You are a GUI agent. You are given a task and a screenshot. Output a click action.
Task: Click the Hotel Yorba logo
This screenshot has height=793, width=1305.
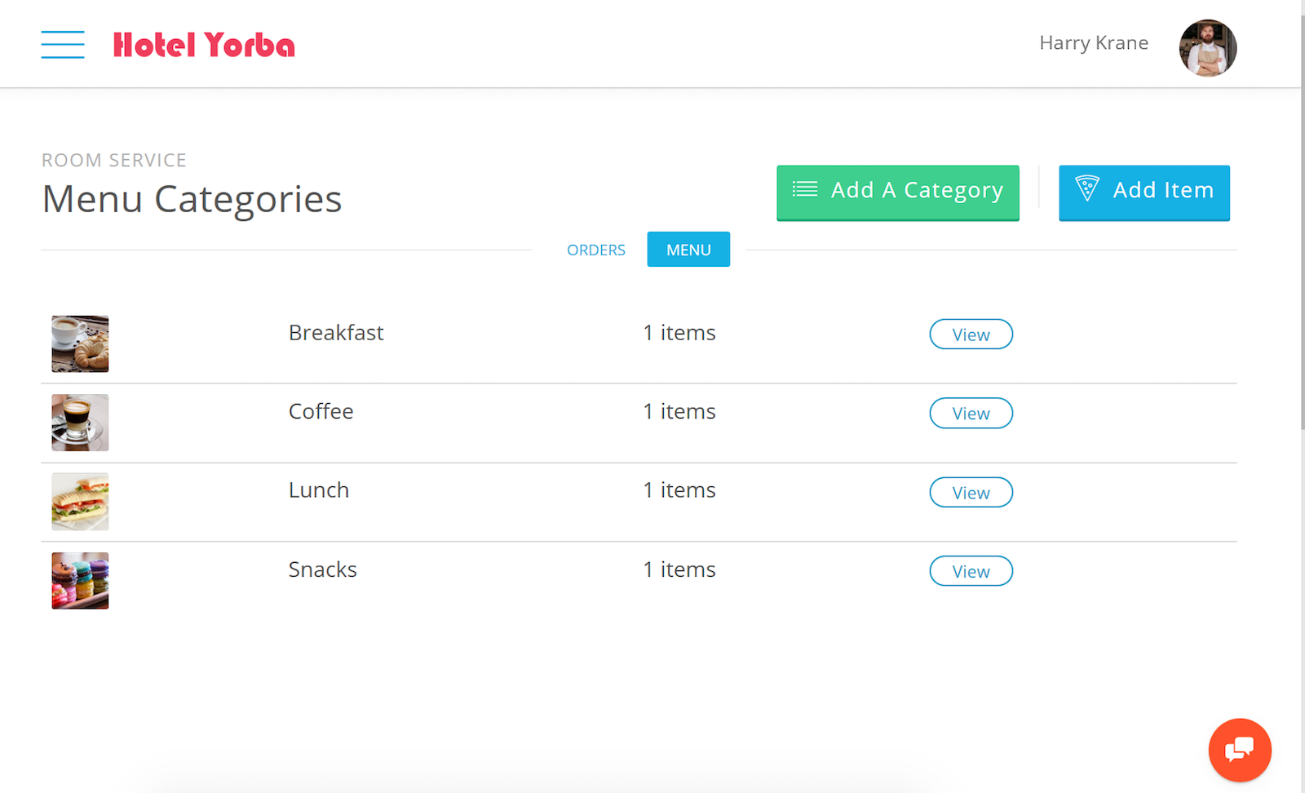(204, 45)
